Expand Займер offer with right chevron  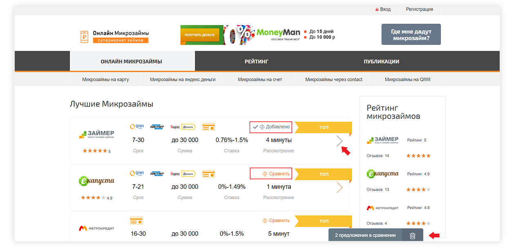coord(340,141)
